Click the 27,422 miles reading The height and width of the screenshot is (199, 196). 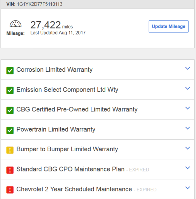click(52, 25)
